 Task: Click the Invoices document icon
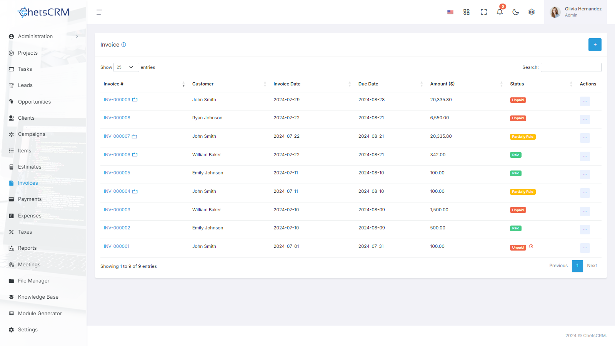tap(12, 183)
